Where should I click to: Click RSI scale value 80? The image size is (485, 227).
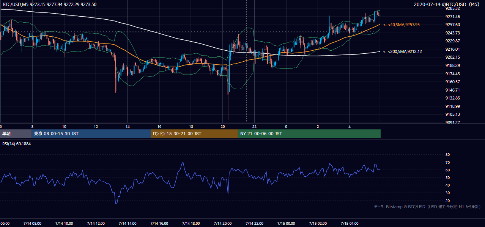pos(447,155)
